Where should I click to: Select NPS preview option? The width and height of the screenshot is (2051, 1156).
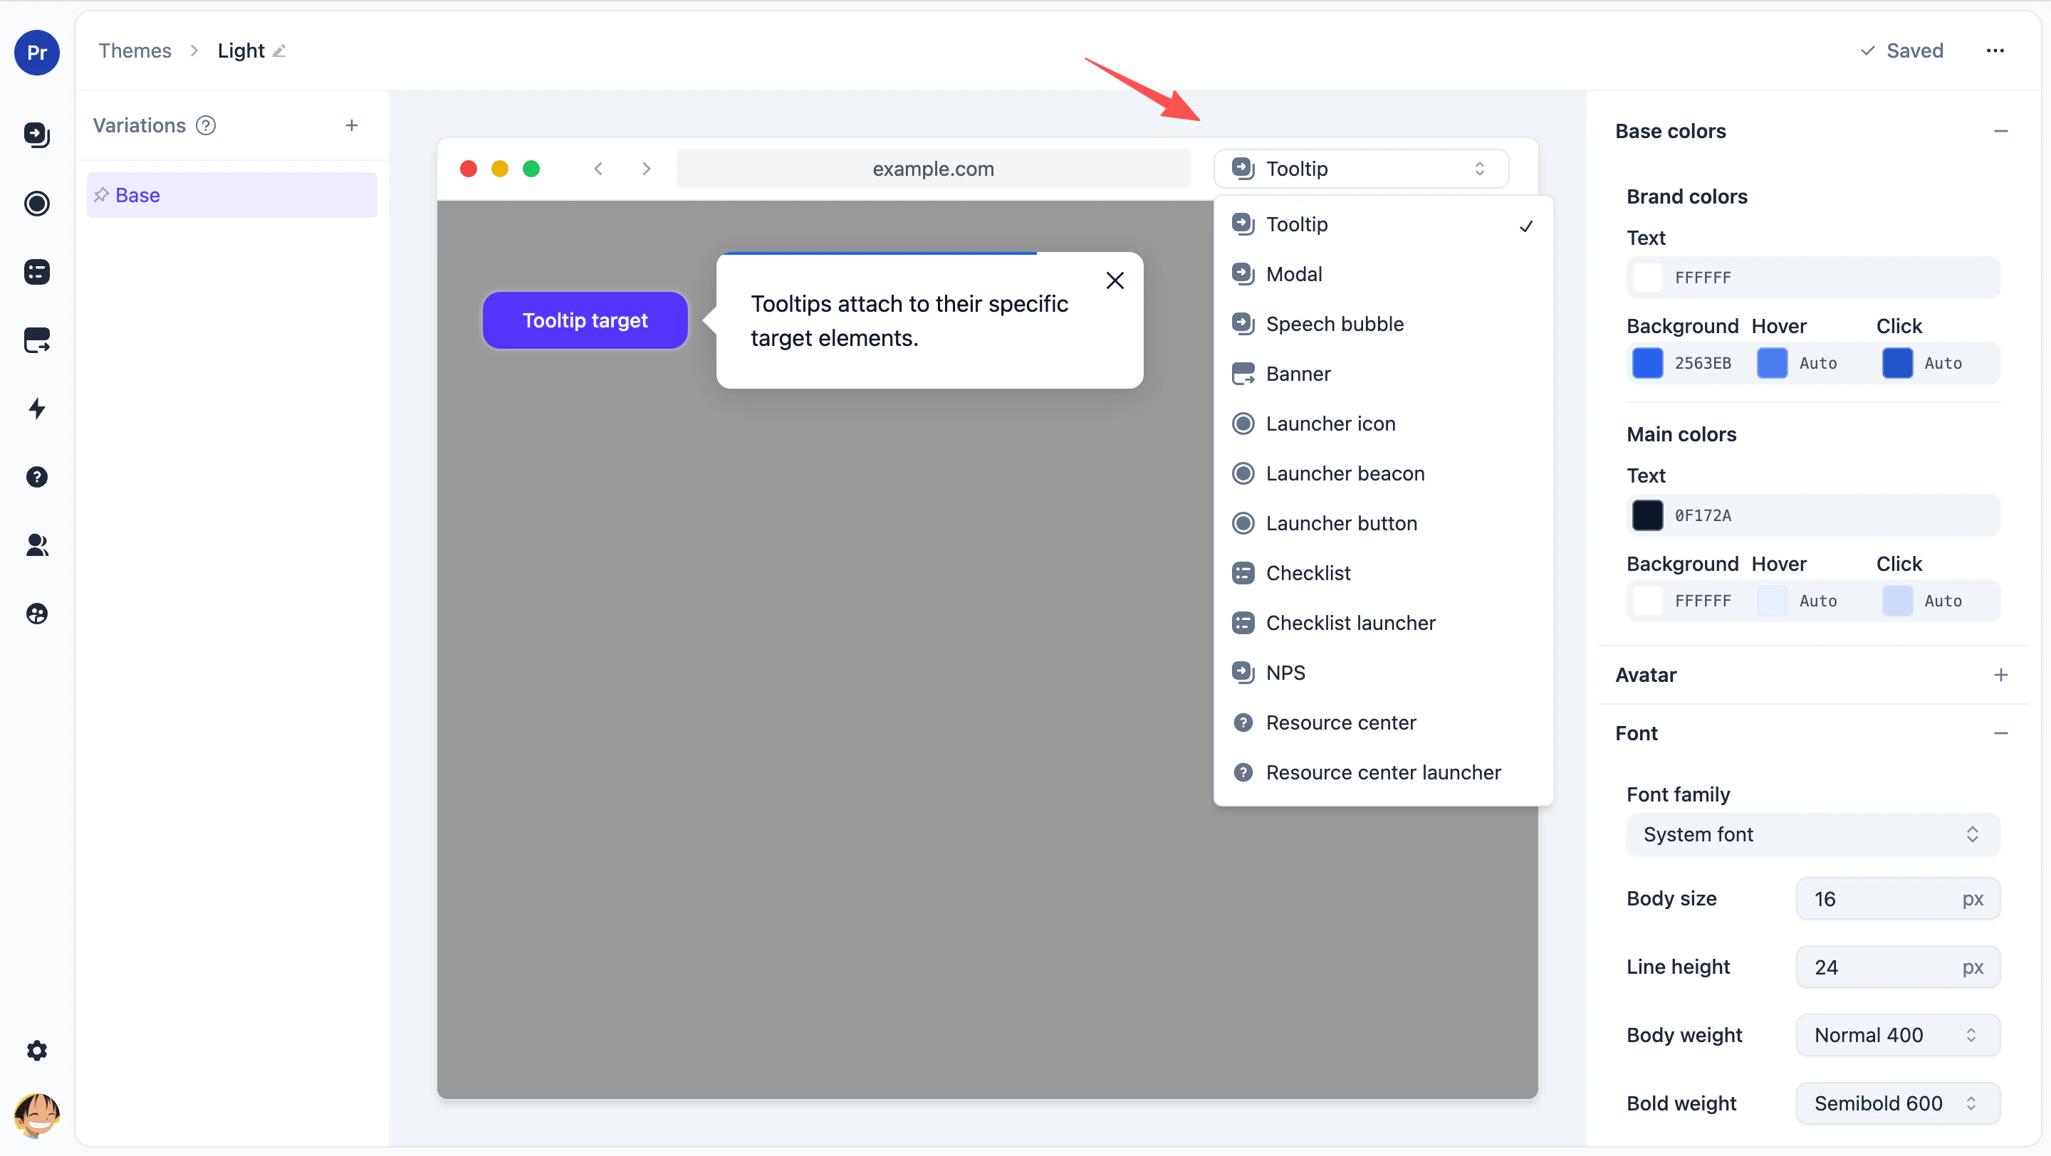(1383, 673)
